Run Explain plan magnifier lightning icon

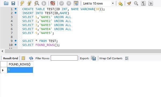(x=36, y=3)
